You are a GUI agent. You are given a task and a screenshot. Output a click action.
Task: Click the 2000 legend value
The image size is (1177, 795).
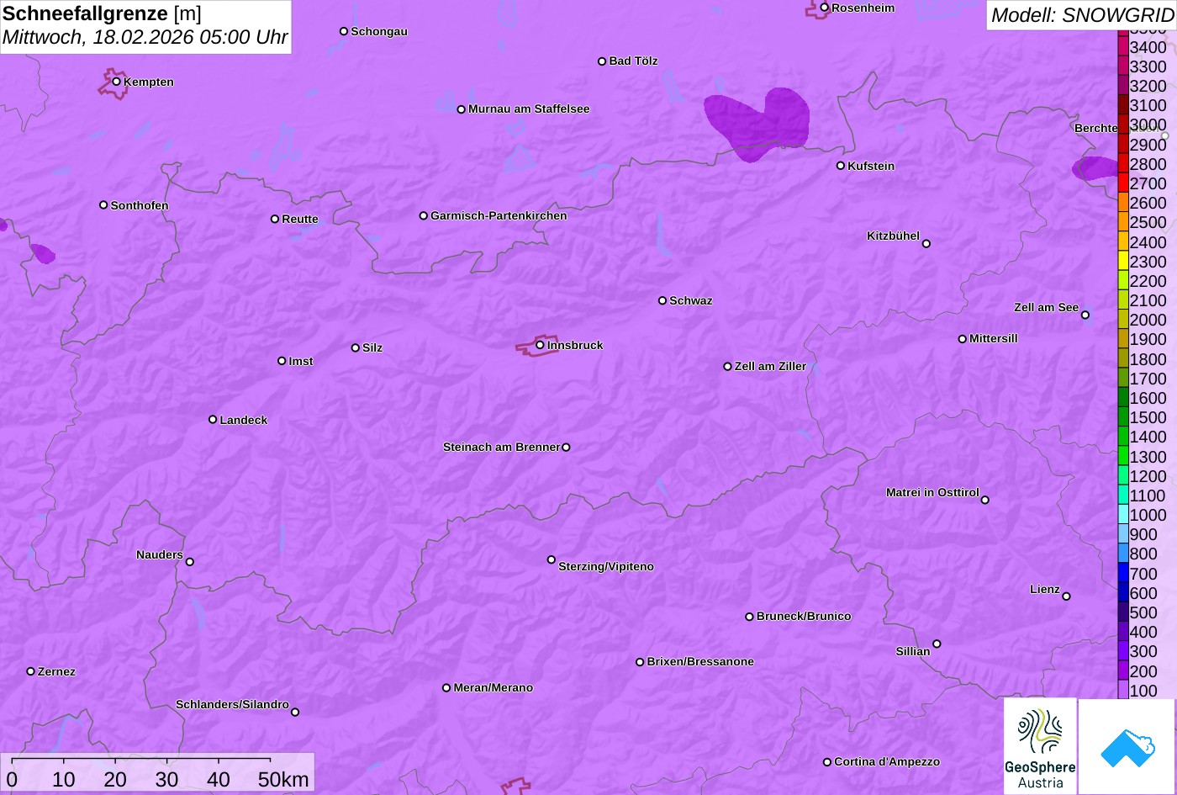click(x=1148, y=320)
